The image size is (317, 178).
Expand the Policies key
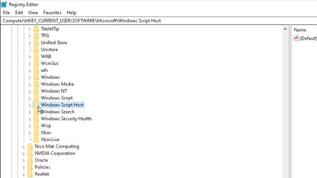point(23,167)
